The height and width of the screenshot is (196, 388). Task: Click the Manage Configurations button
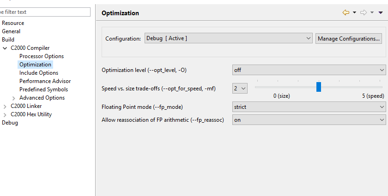pos(349,38)
